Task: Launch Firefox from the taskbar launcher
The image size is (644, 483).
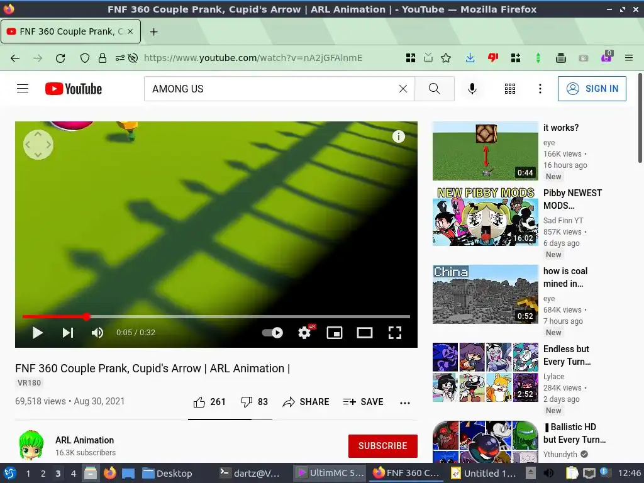Action: (x=109, y=473)
